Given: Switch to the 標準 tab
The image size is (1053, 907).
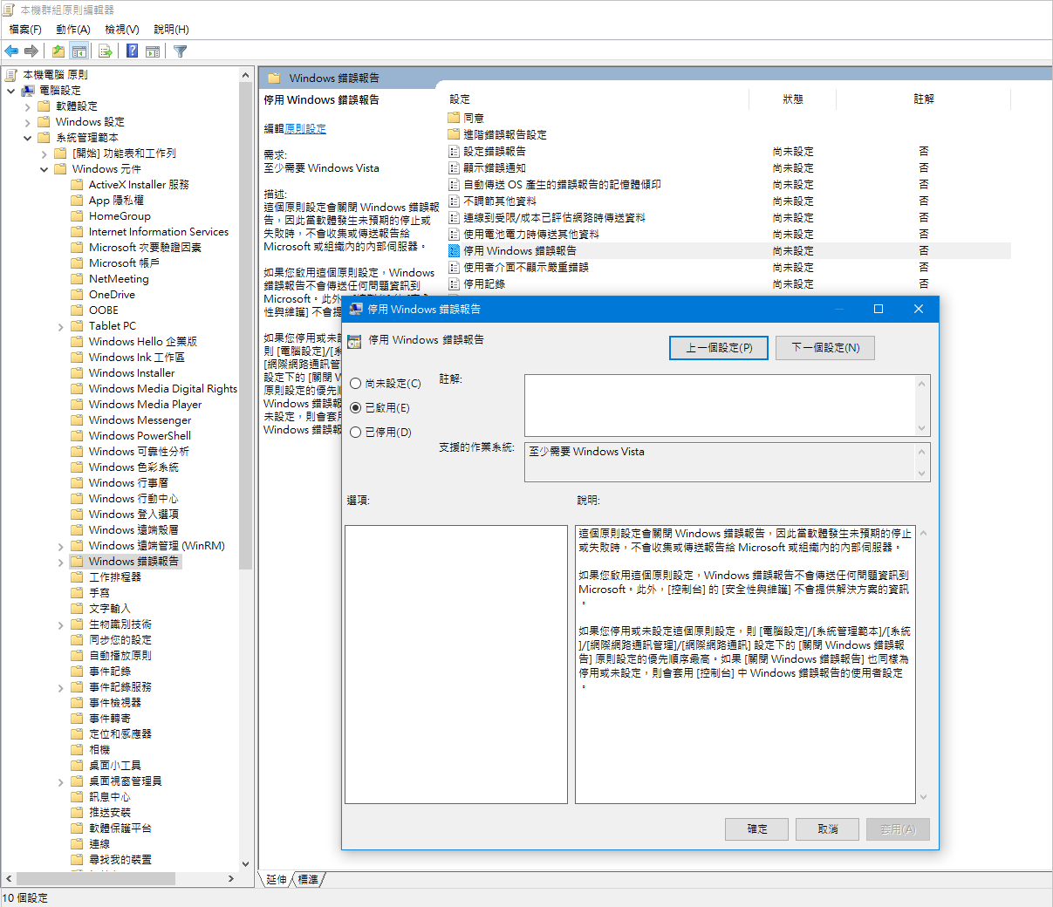Looking at the screenshot, I should pos(308,879).
